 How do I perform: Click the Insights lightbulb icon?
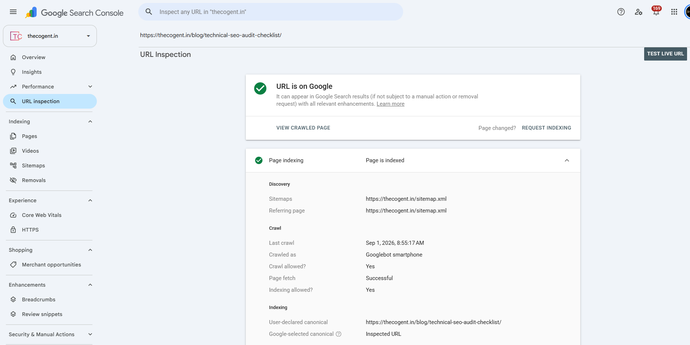coord(13,72)
